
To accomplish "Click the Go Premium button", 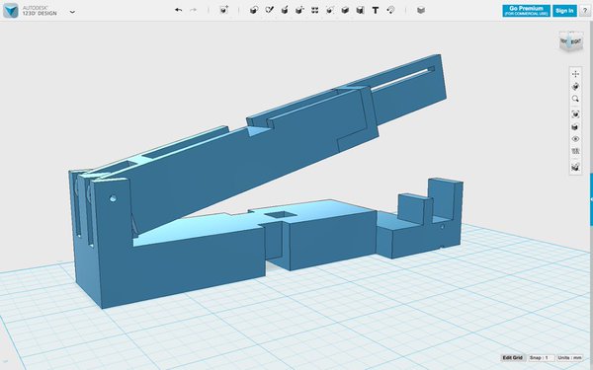I will click(526, 11).
